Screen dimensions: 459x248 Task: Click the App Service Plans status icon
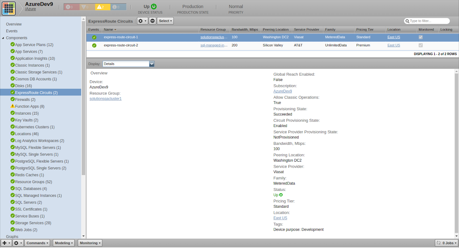pos(12,44)
